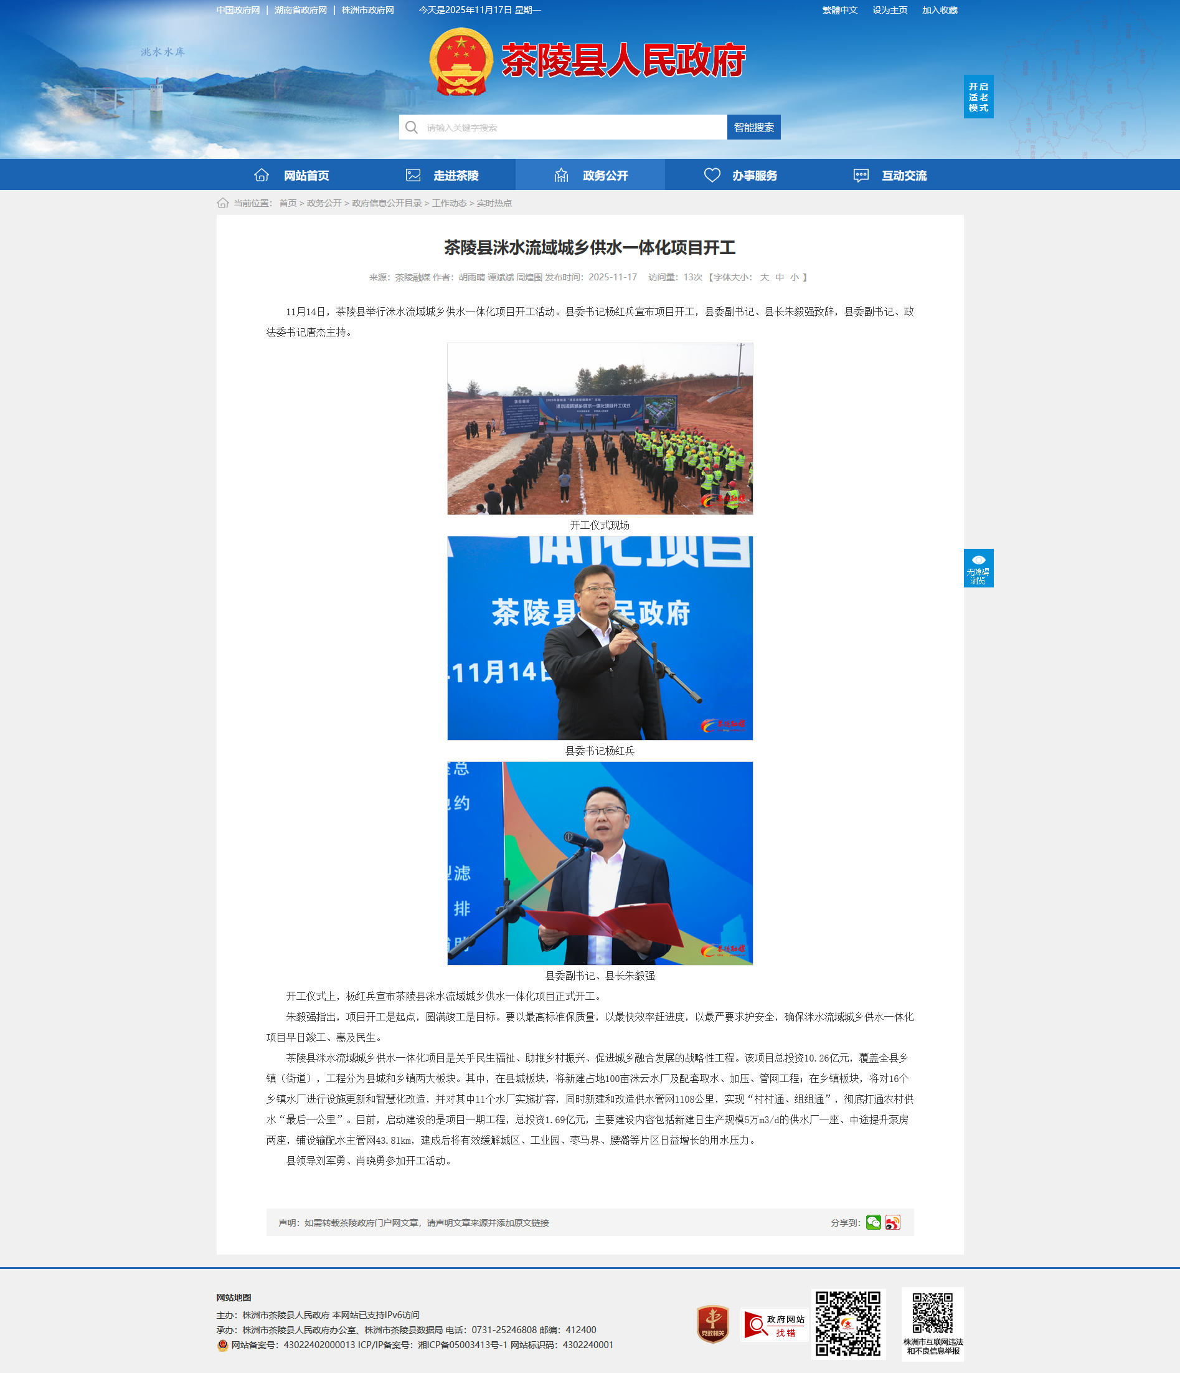Click the 开工仪式现场 ceremony photo
Viewport: 1180px width, 1373px height.
600,429
